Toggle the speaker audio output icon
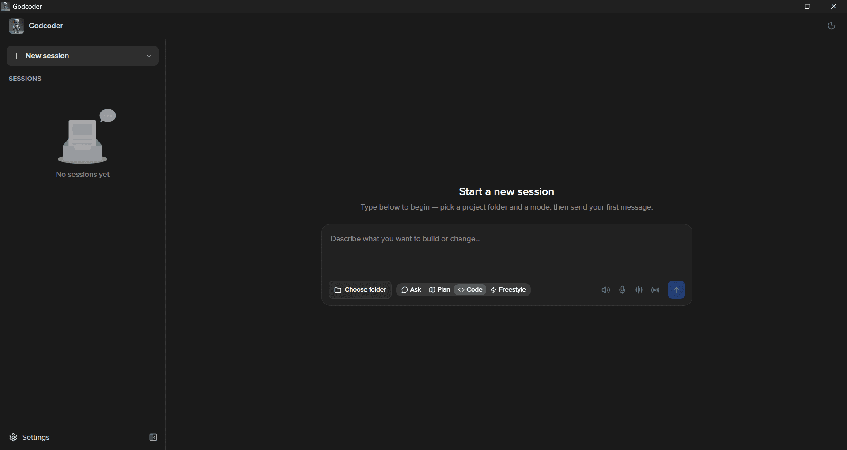 [x=606, y=290]
